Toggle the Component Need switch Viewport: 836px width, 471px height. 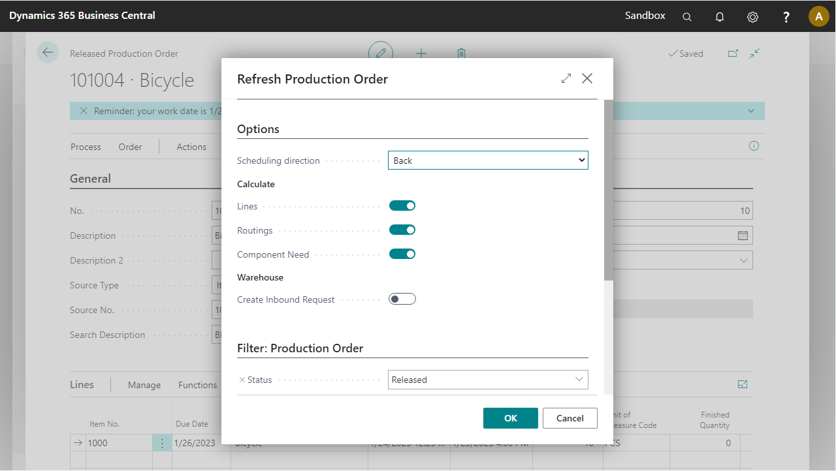[402, 254]
